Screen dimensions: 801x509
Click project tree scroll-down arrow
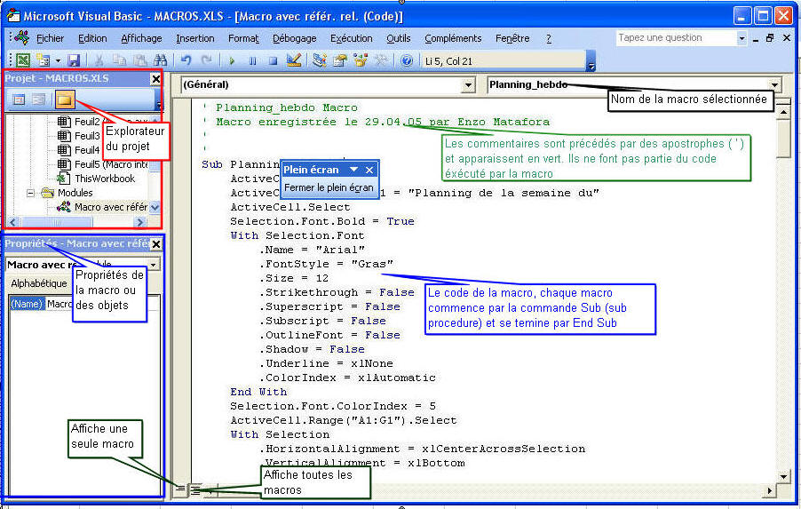pyautogui.click(x=155, y=208)
